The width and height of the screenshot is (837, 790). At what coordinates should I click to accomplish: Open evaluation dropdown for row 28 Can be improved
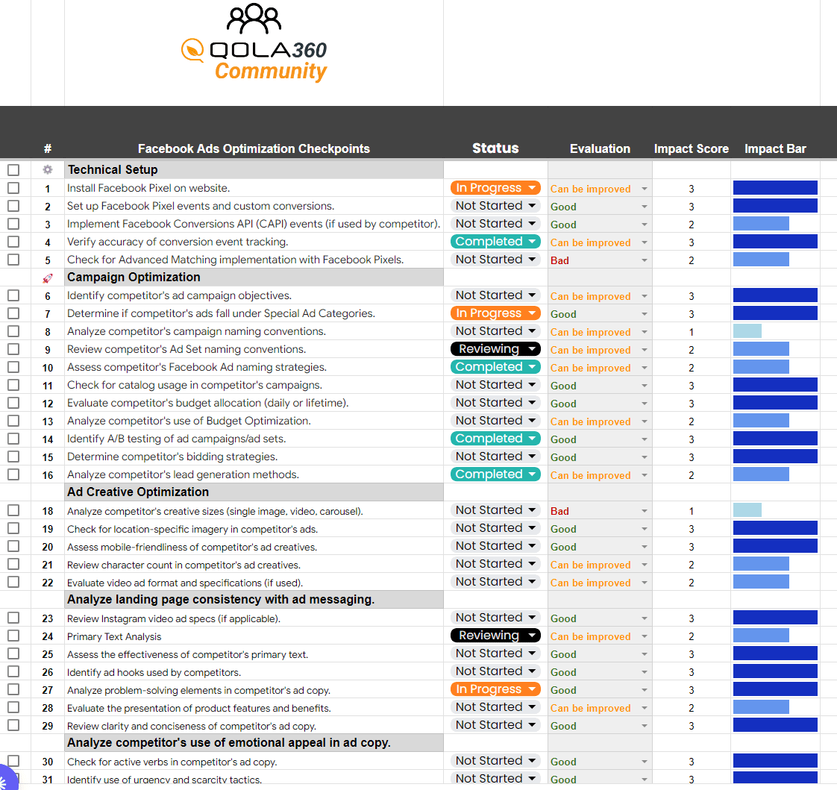(645, 709)
